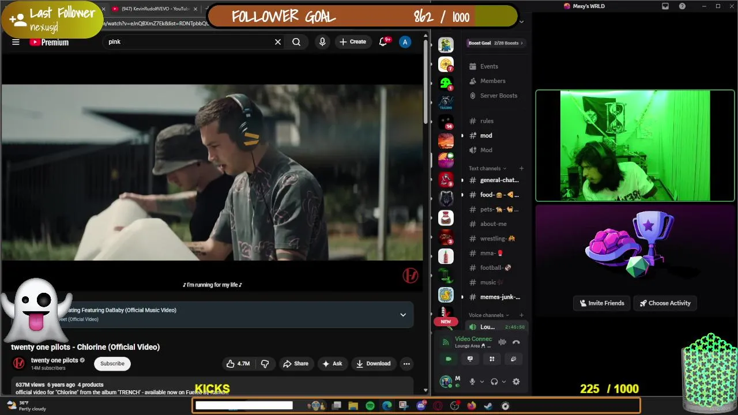
Task: Ask about this video
Action: tap(332, 364)
